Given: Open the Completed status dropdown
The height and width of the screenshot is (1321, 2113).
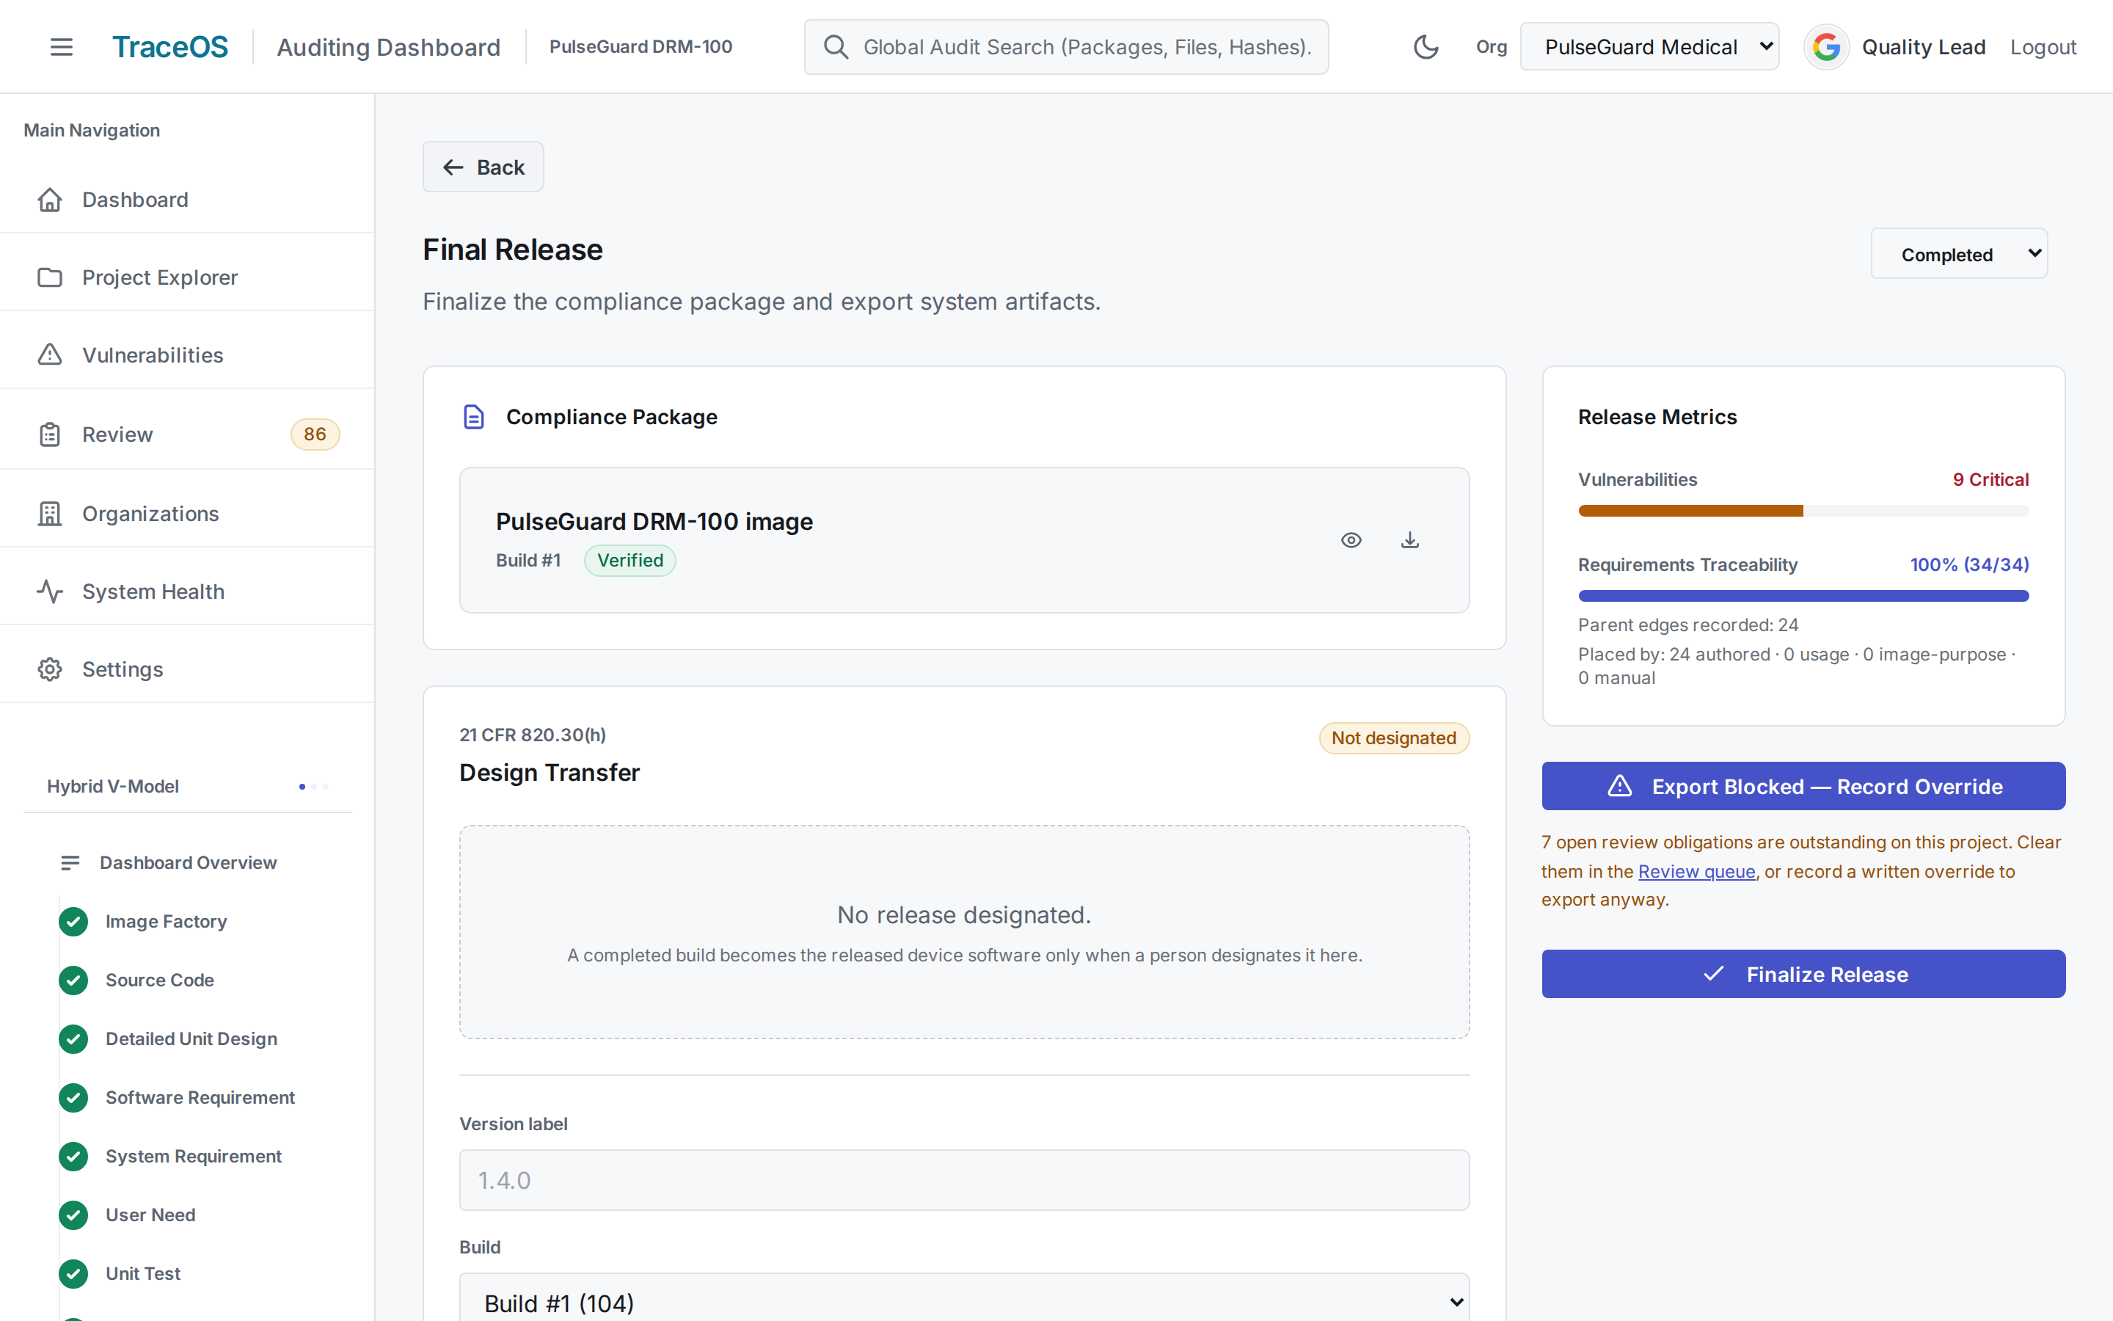Looking at the screenshot, I should click(x=1958, y=254).
